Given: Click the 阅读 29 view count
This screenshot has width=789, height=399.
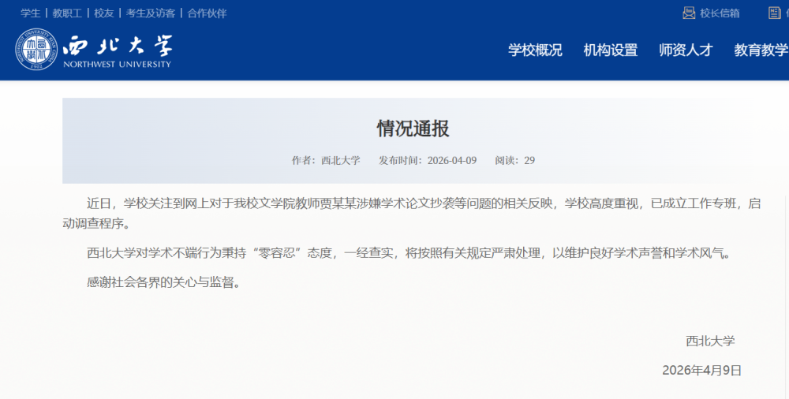Looking at the screenshot, I should (x=514, y=160).
